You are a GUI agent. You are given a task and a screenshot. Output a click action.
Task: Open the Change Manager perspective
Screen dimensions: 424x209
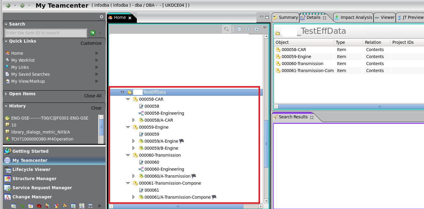pyautogui.click(x=54, y=197)
